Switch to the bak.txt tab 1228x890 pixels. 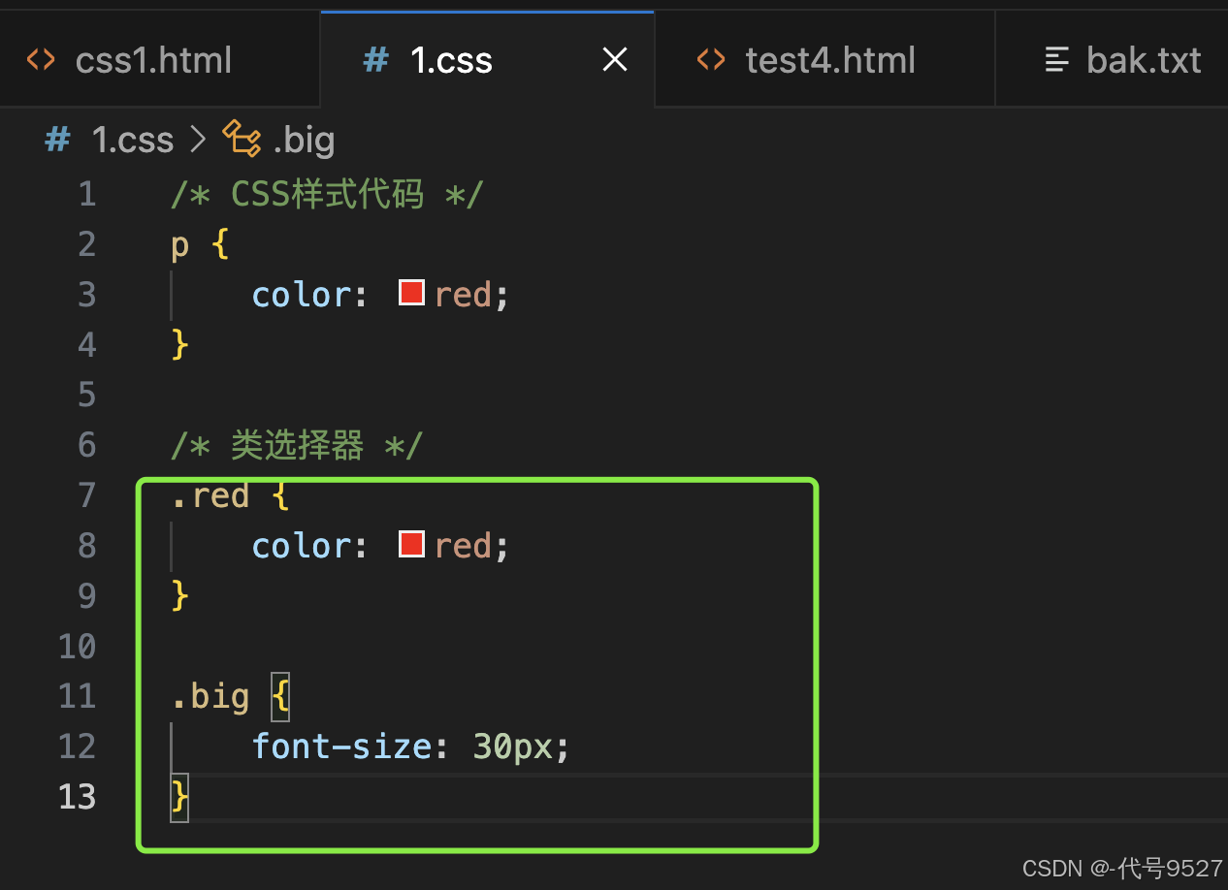pos(1143,60)
